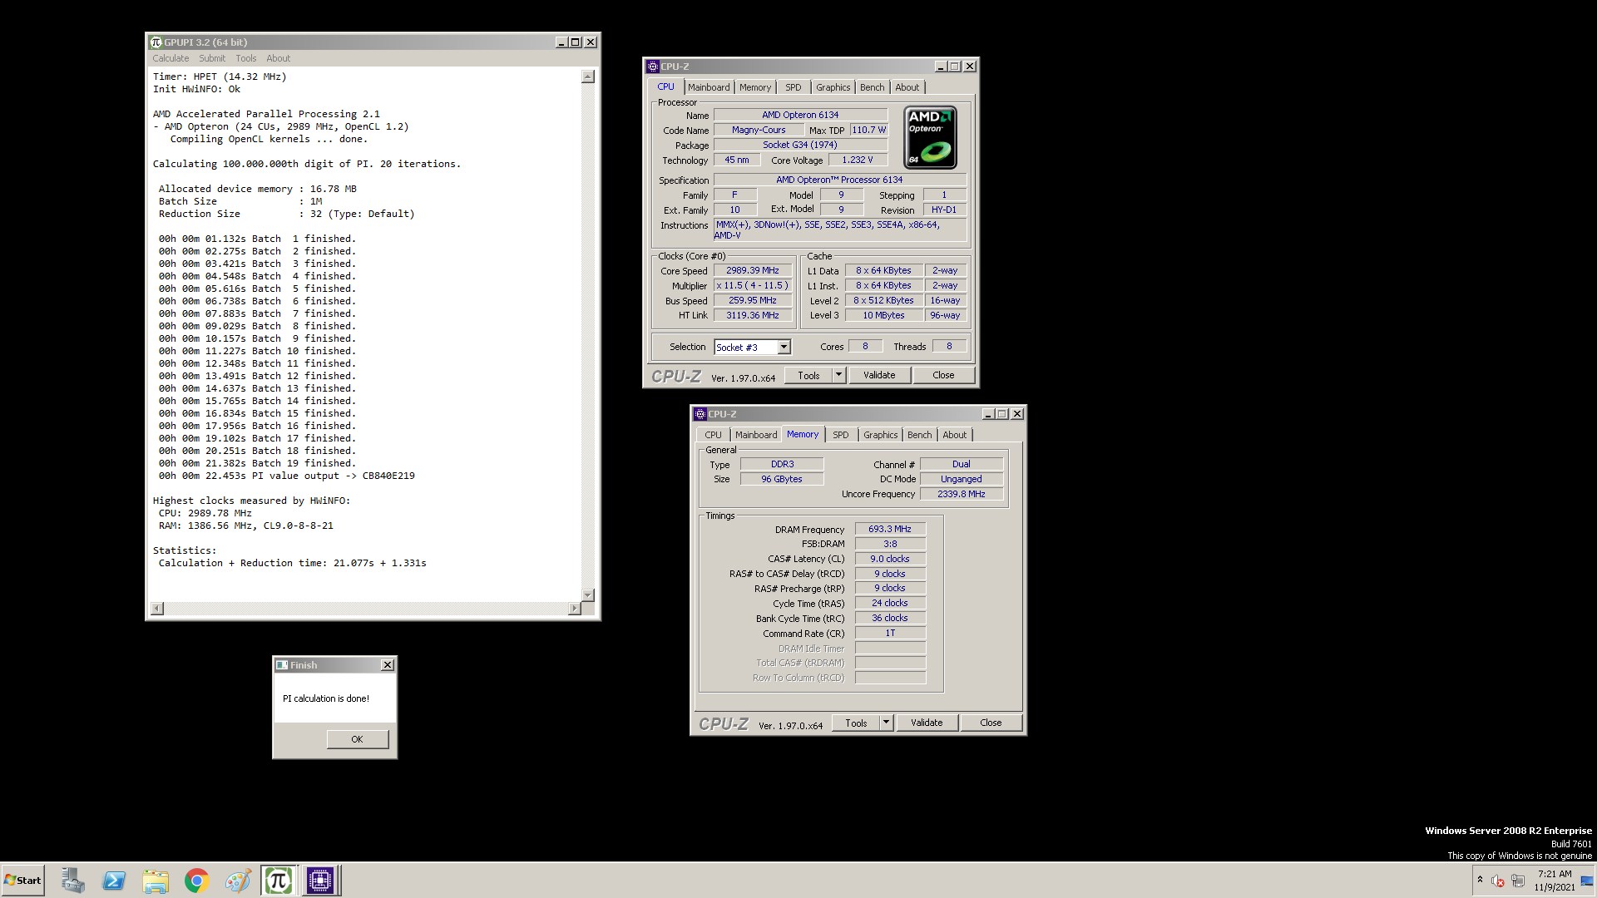Expand Tools dropdown arrow in CPU-Z CPU window
The height and width of the screenshot is (898, 1597).
coord(838,375)
